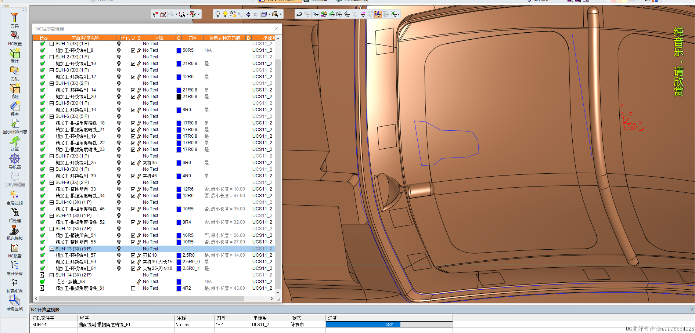Collapse the SUH-1 (3X) folder
Screen dimensions: 695x333
point(52,44)
